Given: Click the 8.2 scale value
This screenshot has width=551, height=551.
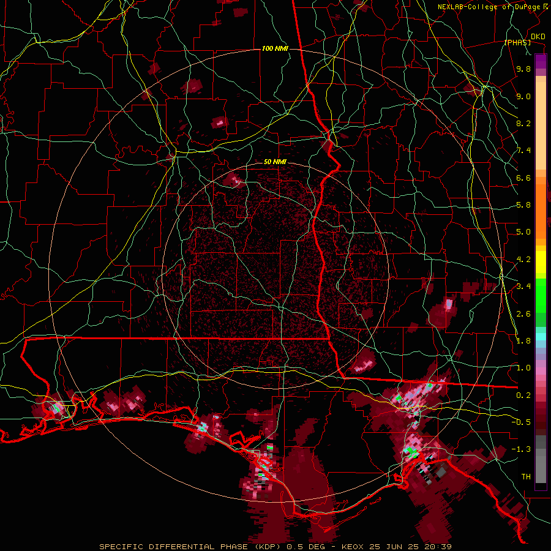Looking at the screenshot, I should 523,124.
